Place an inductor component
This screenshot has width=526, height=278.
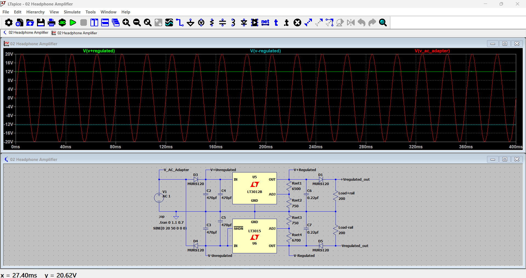233,22
